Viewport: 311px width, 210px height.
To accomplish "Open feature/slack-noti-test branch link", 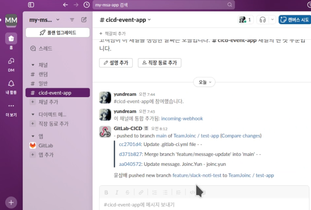I will 197,176.
